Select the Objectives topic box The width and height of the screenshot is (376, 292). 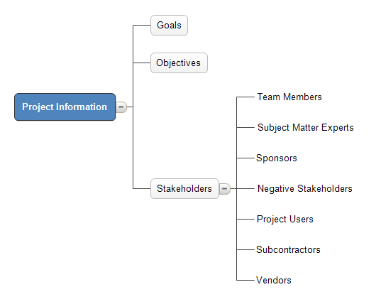point(179,63)
